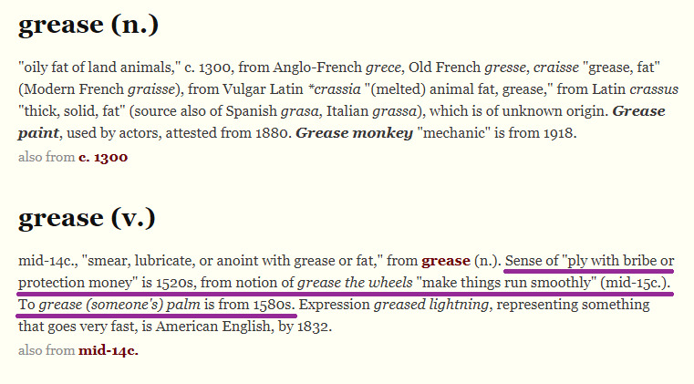Click the bold italic word "paint"
Screen dimensions: 694x384
(38, 133)
